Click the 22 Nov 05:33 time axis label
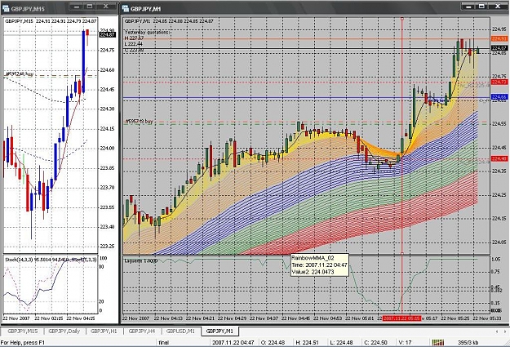 [x=486, y=318]
